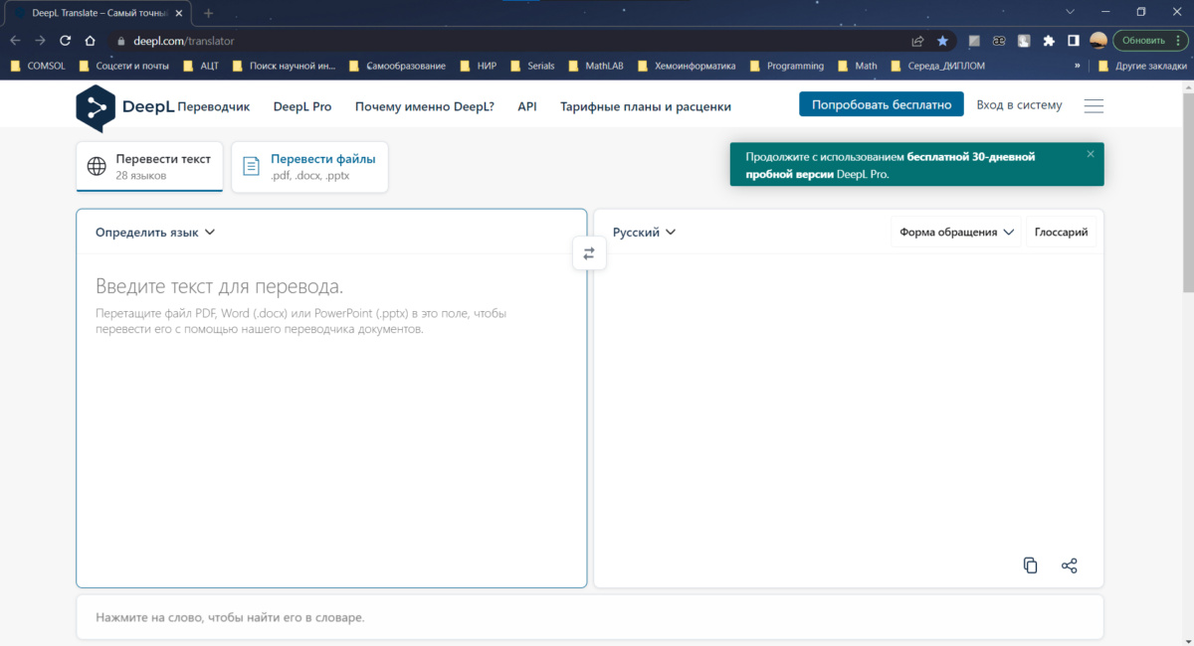Go back in browser history
1194x646 pixels.
(15, 41)
